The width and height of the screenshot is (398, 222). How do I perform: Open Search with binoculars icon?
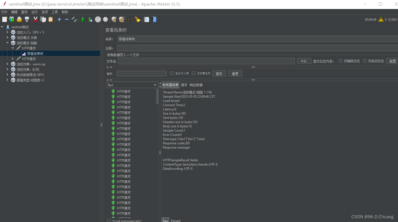point(130,19)
